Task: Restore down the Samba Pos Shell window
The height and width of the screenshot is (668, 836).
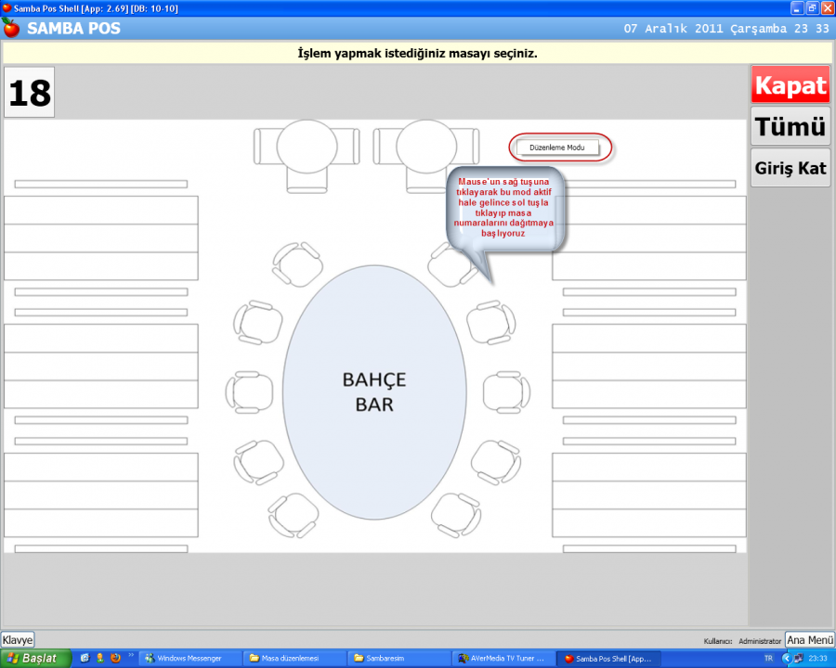Action: coord(813,8)
